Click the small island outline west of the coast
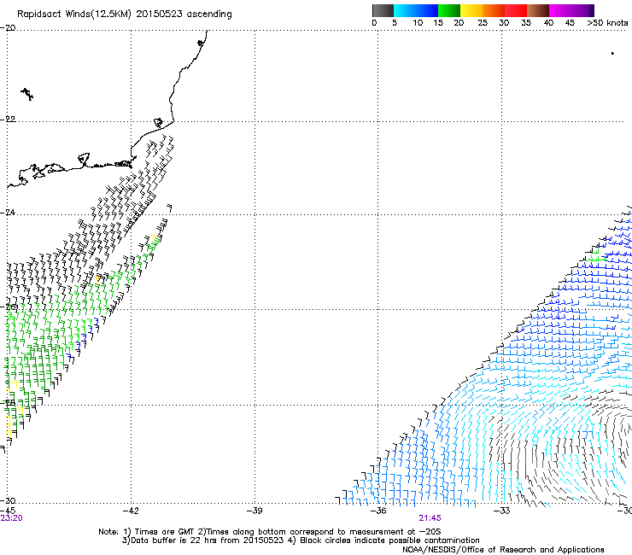The image size is (632, 555). 27,94
